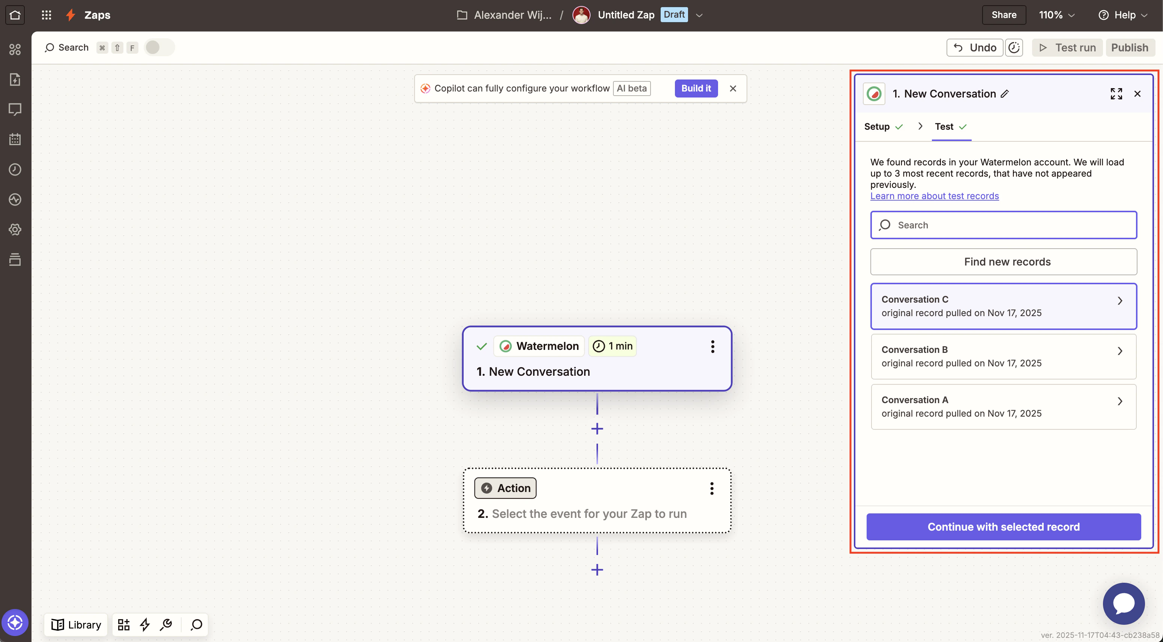Click the version history icon next to Undo

(x=1014, y=47)
